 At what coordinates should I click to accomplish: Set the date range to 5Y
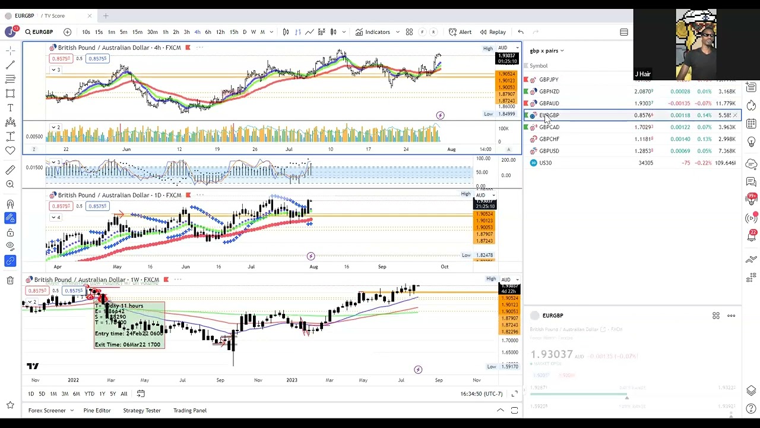[x=113, y=394]
